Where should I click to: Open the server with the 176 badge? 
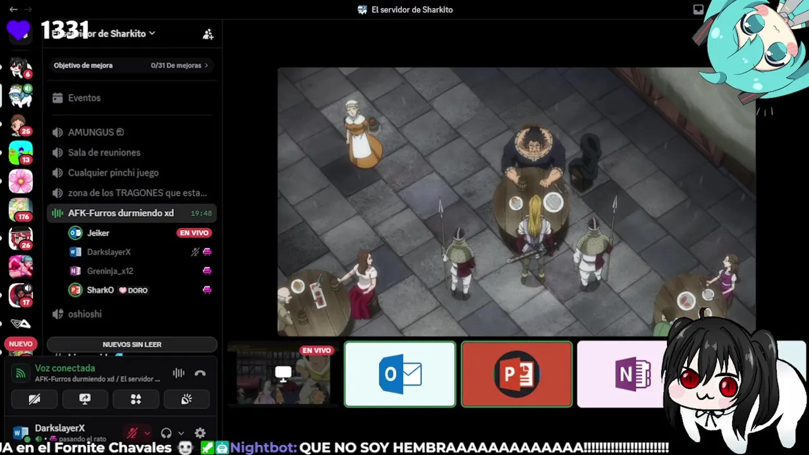click(21, 210)
